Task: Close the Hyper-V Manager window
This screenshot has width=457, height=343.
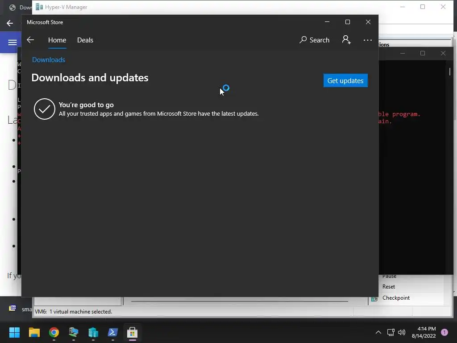Action: pos(443,7)
